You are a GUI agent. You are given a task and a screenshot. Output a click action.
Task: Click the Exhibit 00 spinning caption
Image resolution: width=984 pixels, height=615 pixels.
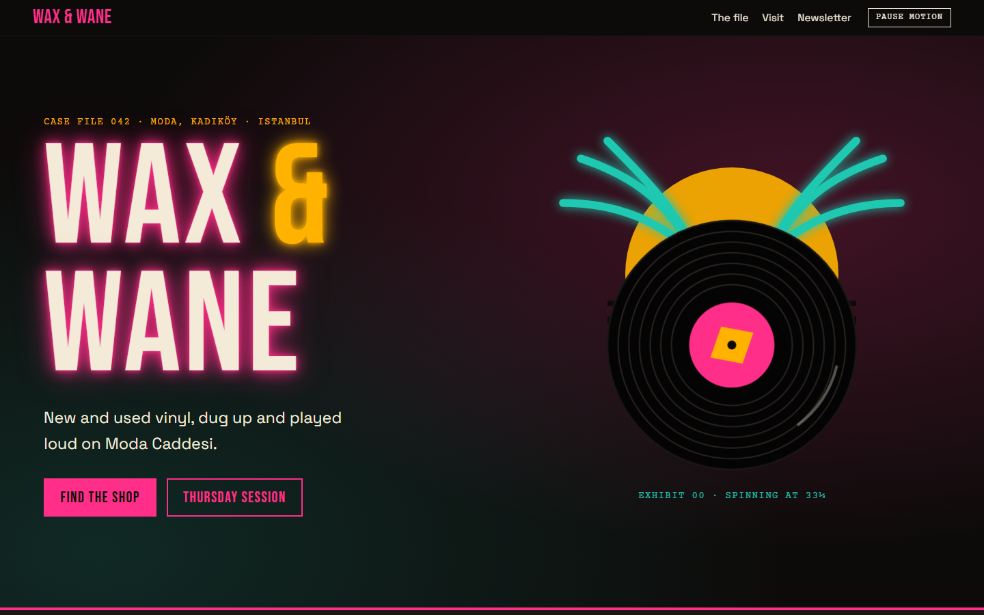click(732, 495)
